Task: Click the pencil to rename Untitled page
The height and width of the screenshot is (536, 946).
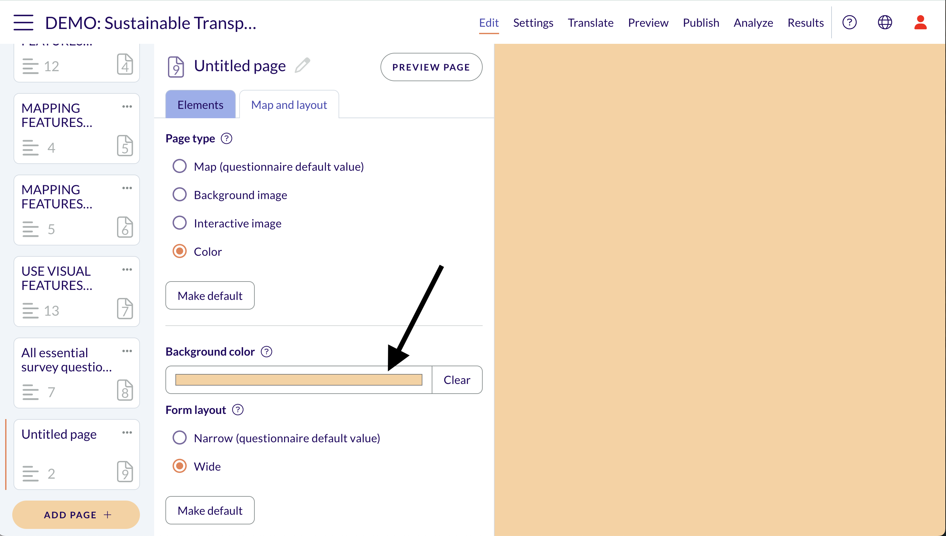Action: 302,65
